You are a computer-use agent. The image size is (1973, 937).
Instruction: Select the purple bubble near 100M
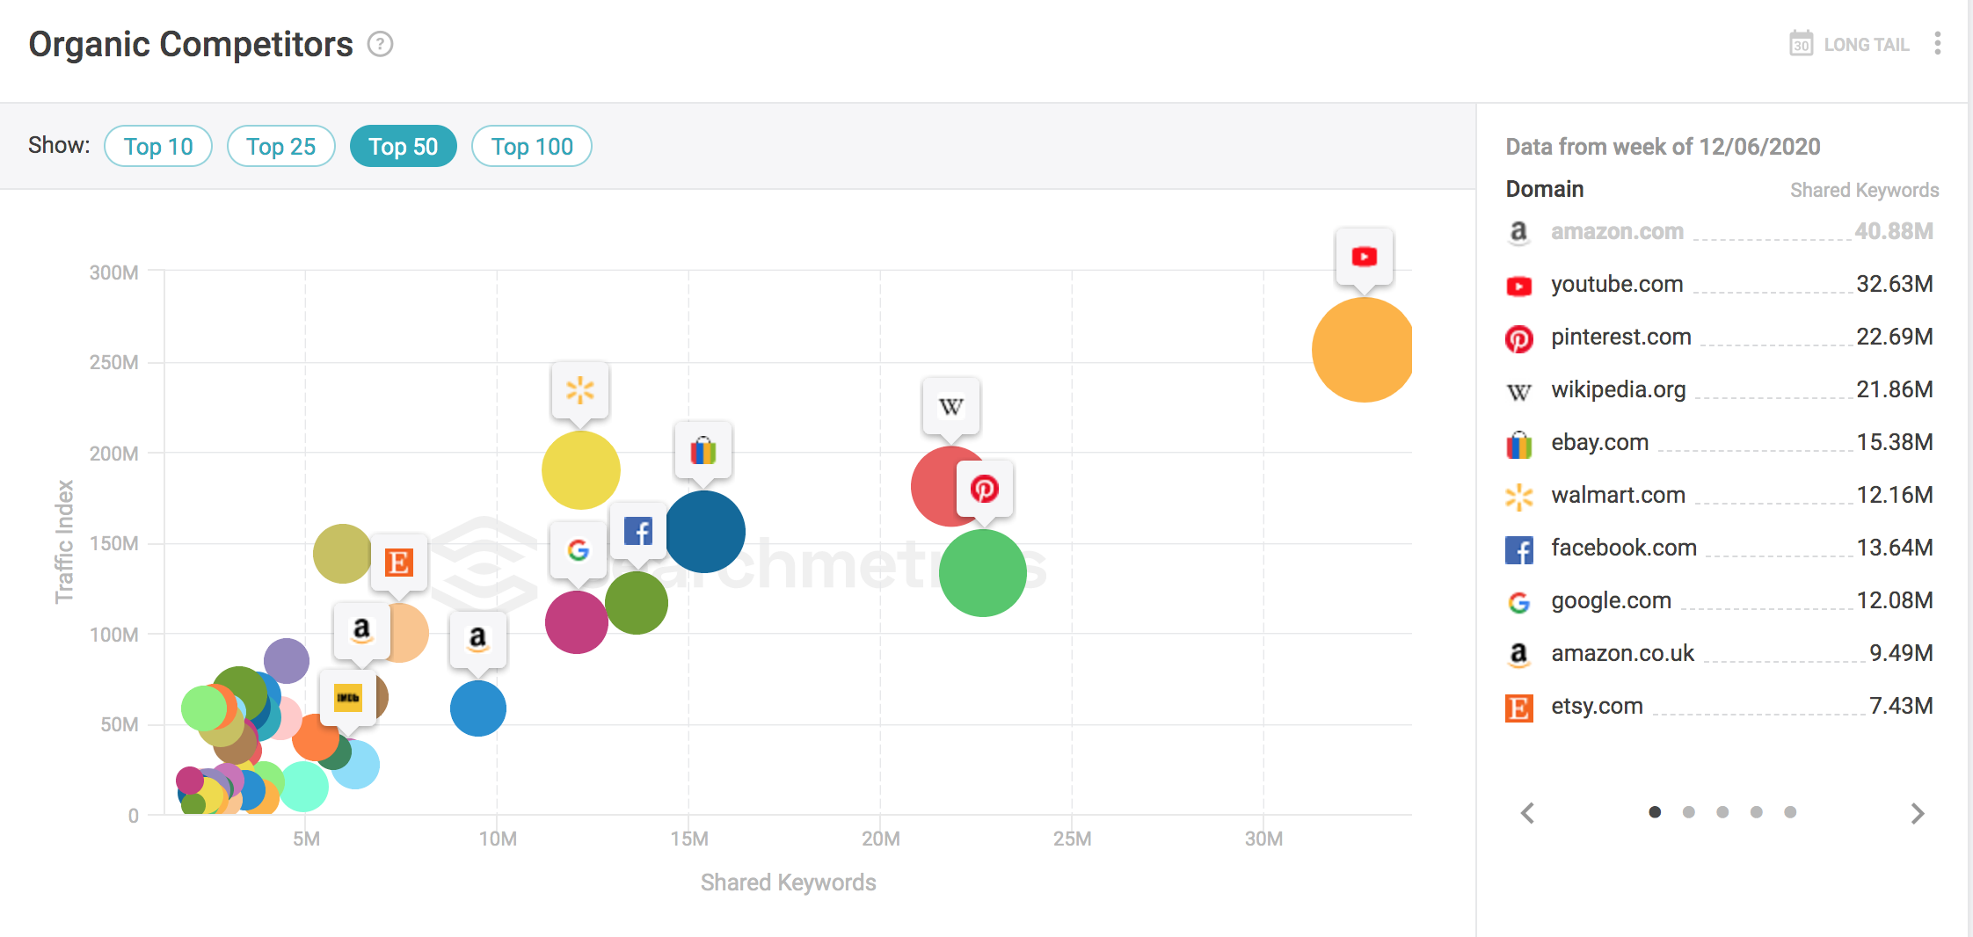click(287, 661)
